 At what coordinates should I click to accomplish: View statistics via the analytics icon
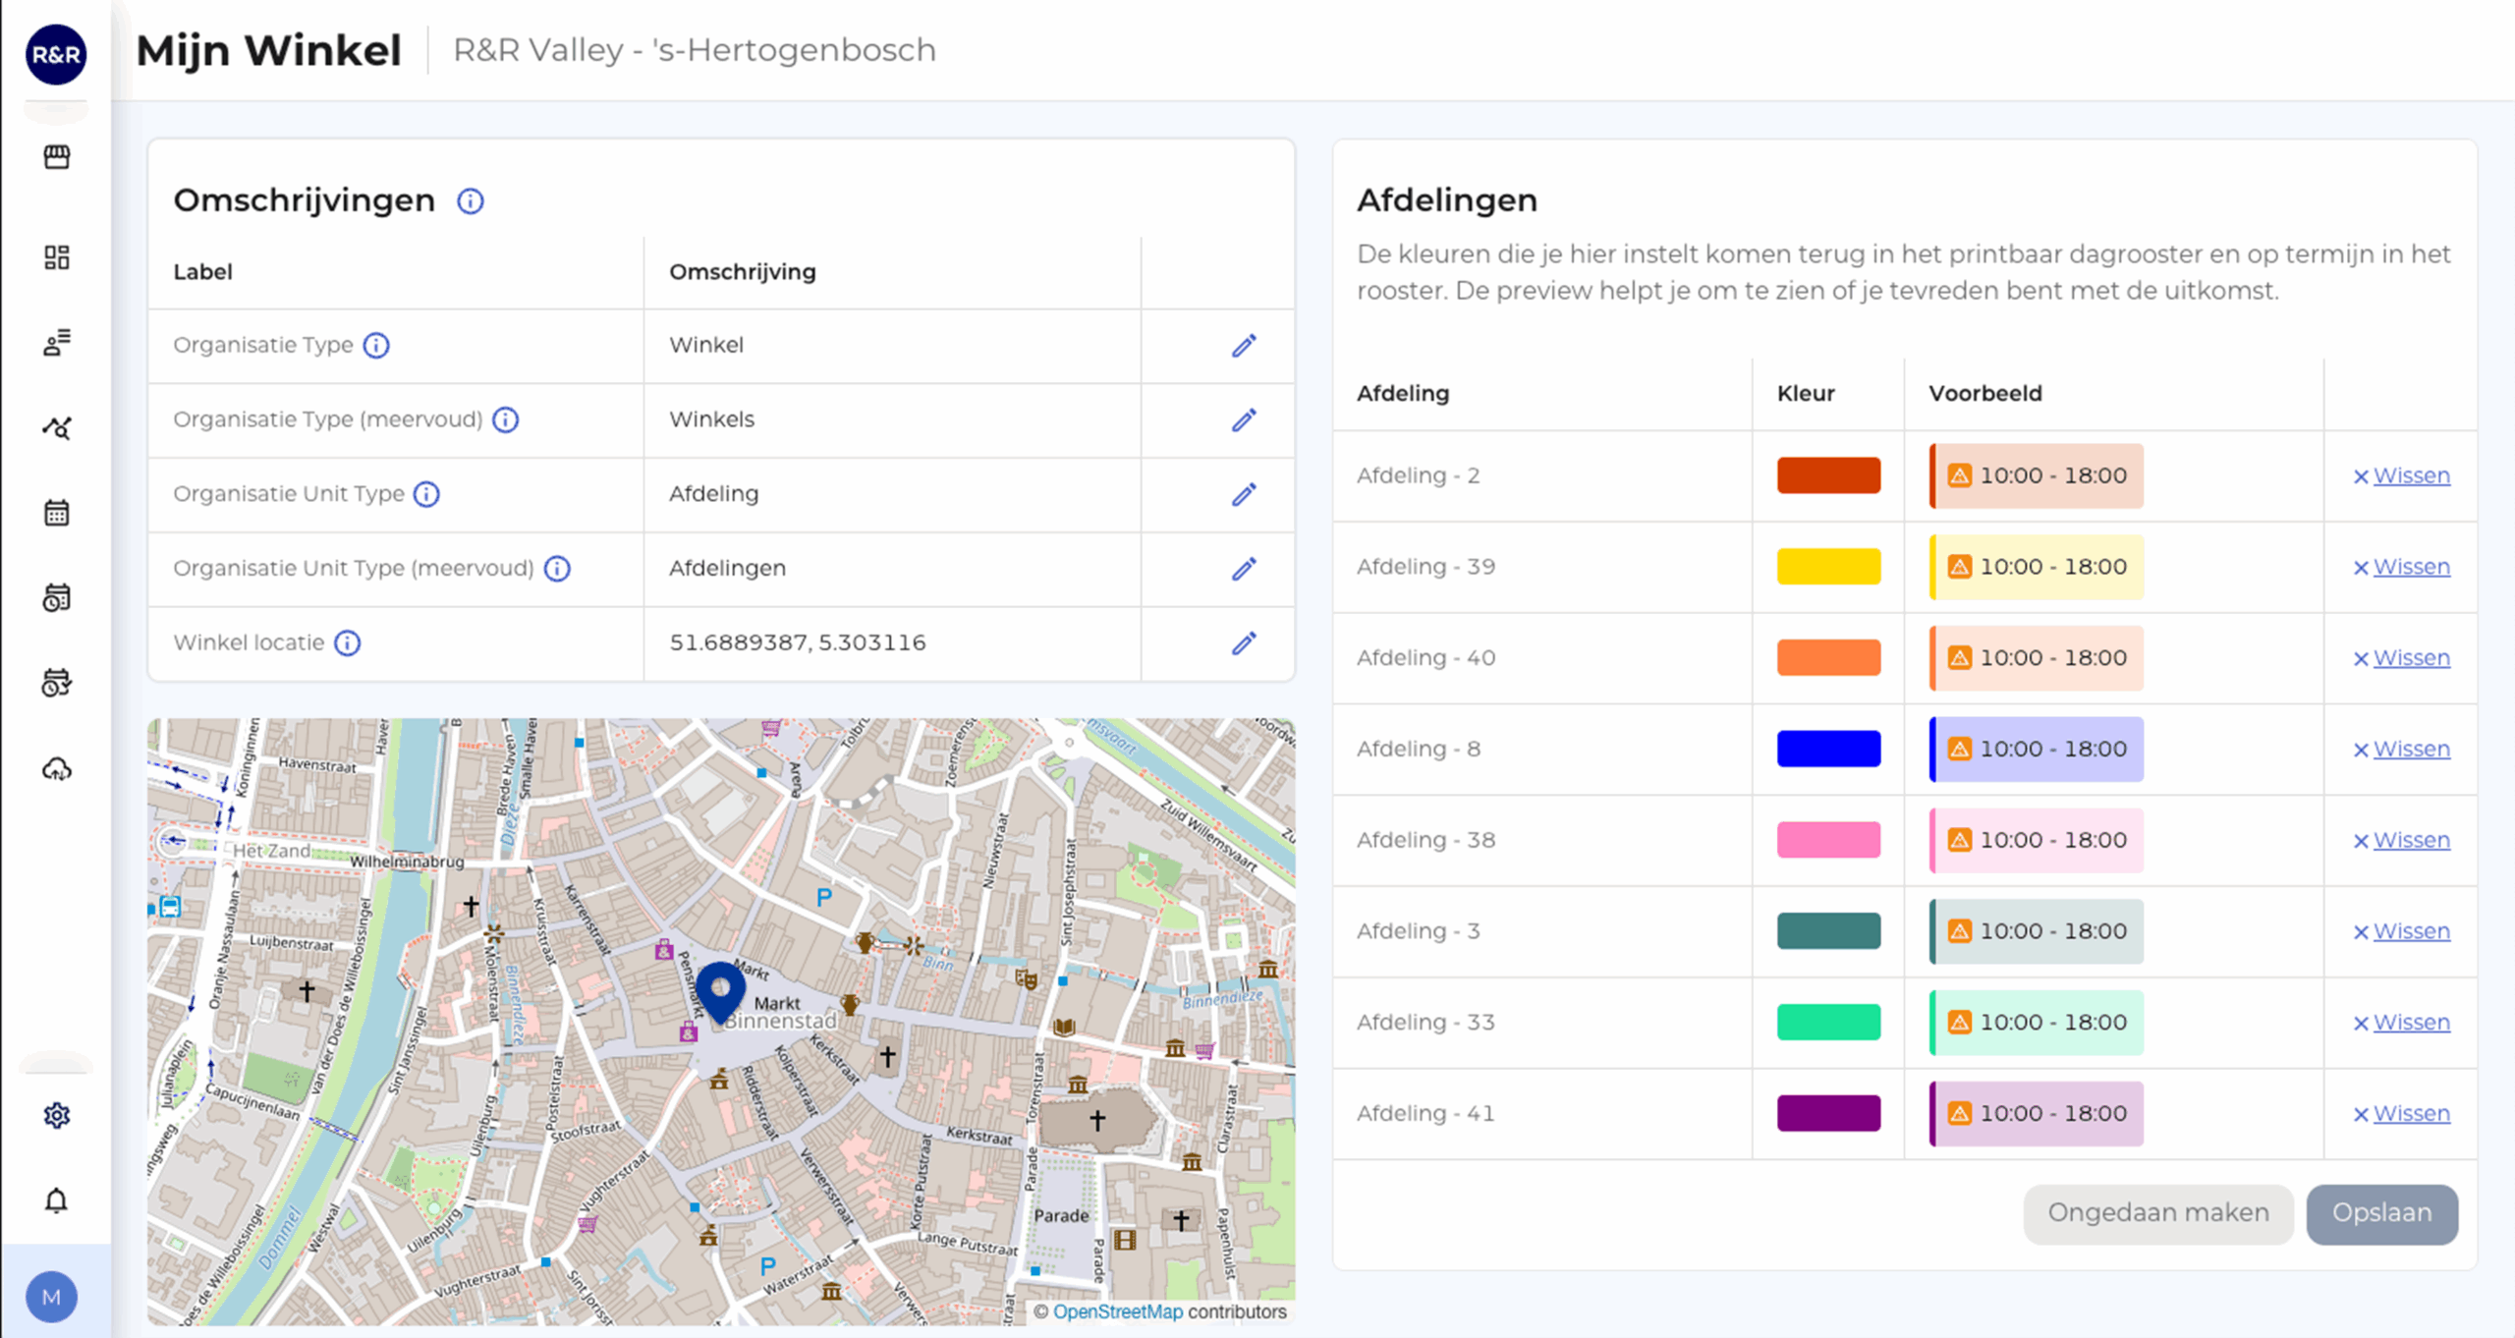click(x=56, y=427)
